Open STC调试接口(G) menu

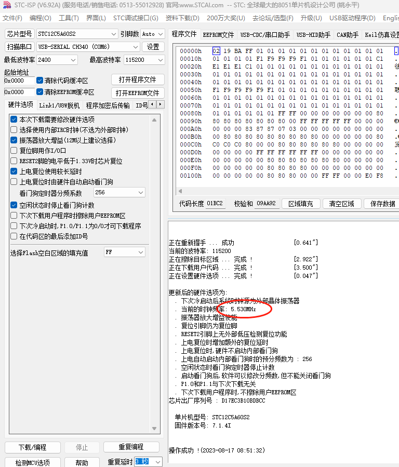pos(136,18)
